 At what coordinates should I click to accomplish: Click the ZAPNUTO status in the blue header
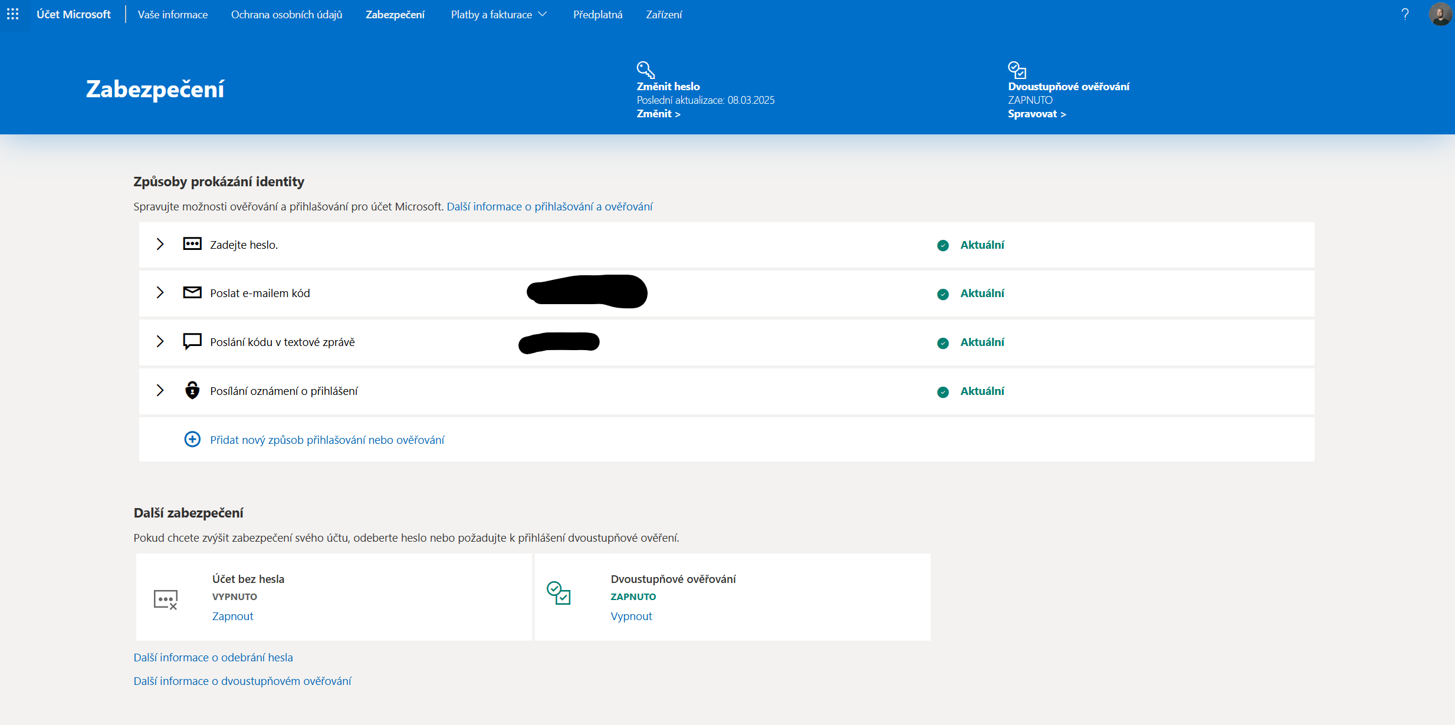pyautogui.click(x=1030, y=100)
